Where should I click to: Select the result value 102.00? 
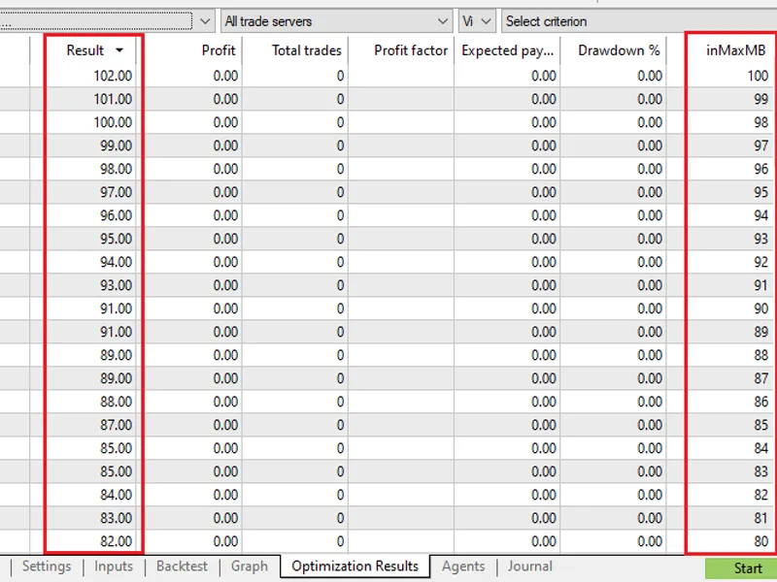tap(113, 76)
